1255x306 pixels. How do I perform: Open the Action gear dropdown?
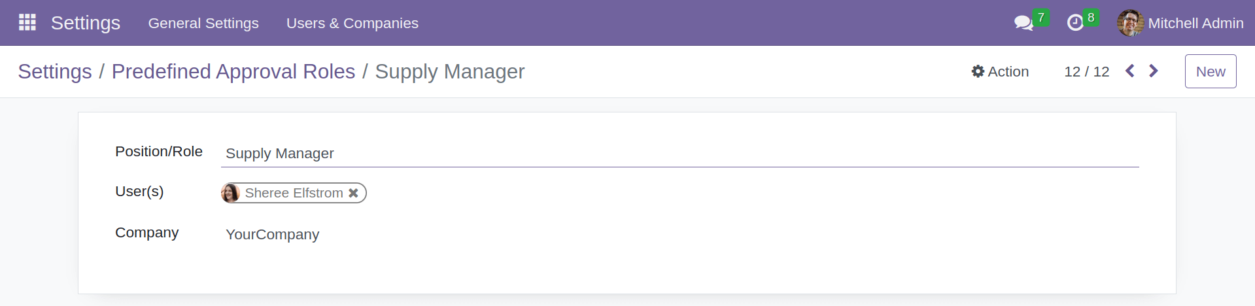coord(1000,71)
